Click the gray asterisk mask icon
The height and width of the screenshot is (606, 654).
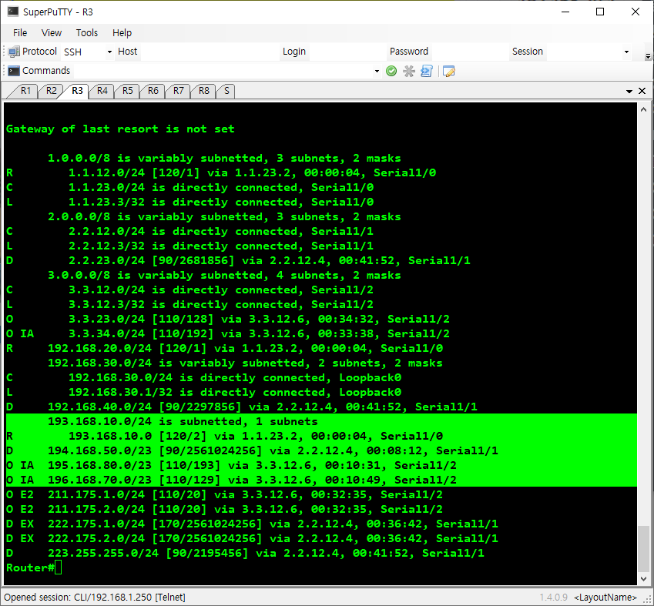coord(409,72)
